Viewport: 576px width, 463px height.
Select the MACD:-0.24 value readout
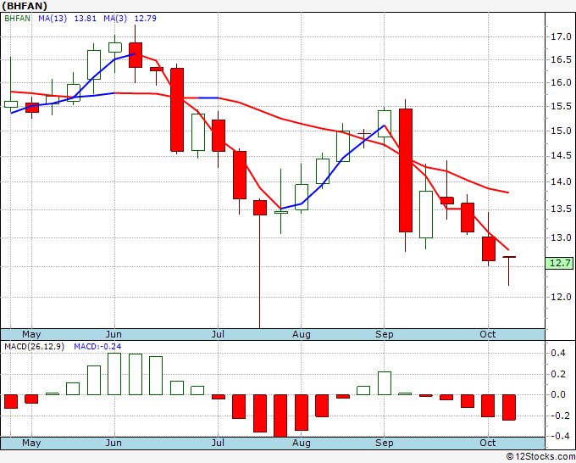pyautogui.click(x=97, y=347)
